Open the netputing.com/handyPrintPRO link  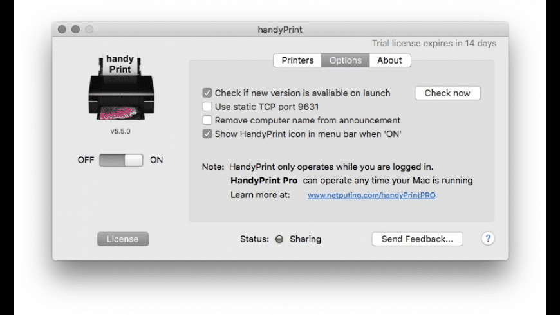pos(371,195)
